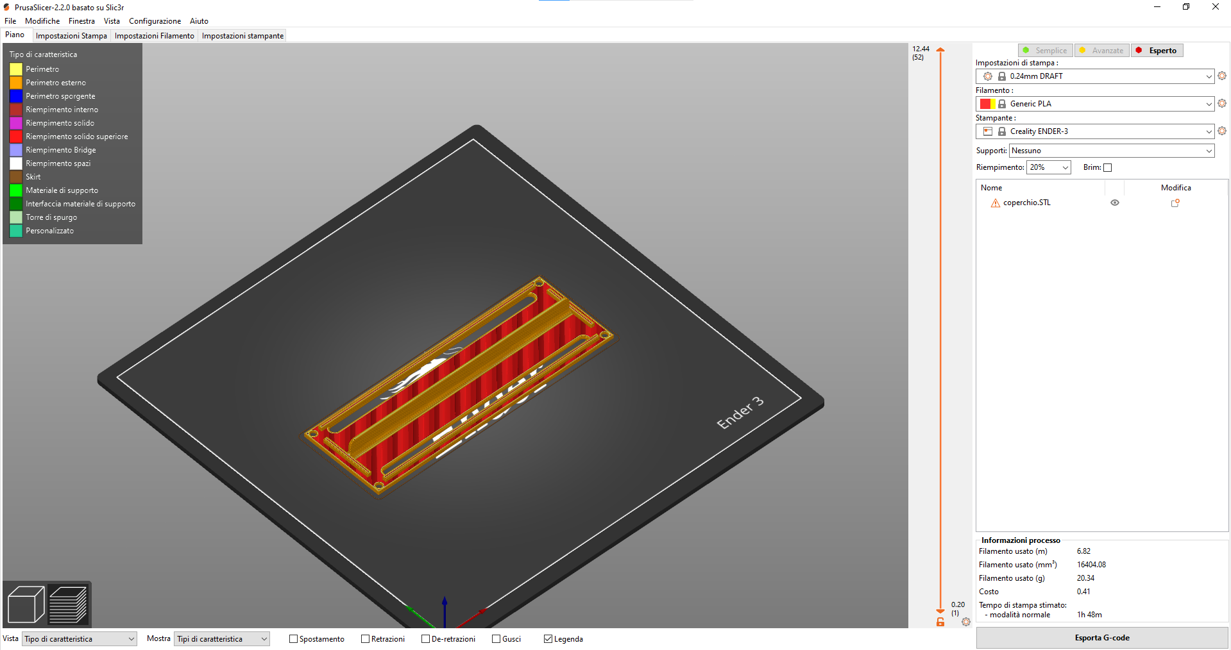Click the printer settings gear icon

click(1221, 131)
